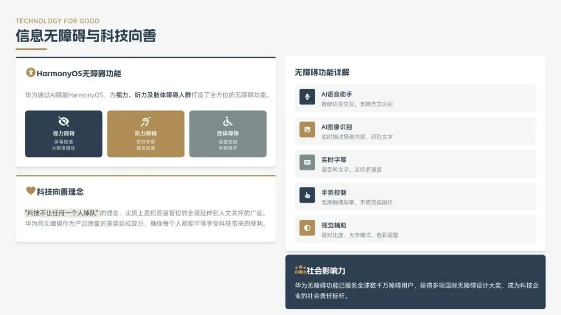Click the highlighted quote "科技不让任何一个人掉队"
Image resolution: width=561 pixels, height=315 pixels.
[x=61, y=213]
